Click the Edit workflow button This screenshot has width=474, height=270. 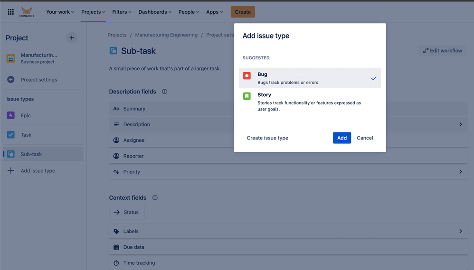pos(442,50)
